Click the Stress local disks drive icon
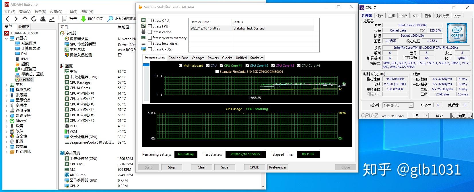The height and width of the screenshot is (192, 474). pyautogui.click(x=143, y=44)
